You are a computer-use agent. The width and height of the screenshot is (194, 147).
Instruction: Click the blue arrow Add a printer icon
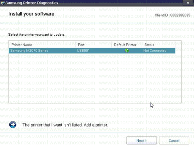[x=13, y=125]
